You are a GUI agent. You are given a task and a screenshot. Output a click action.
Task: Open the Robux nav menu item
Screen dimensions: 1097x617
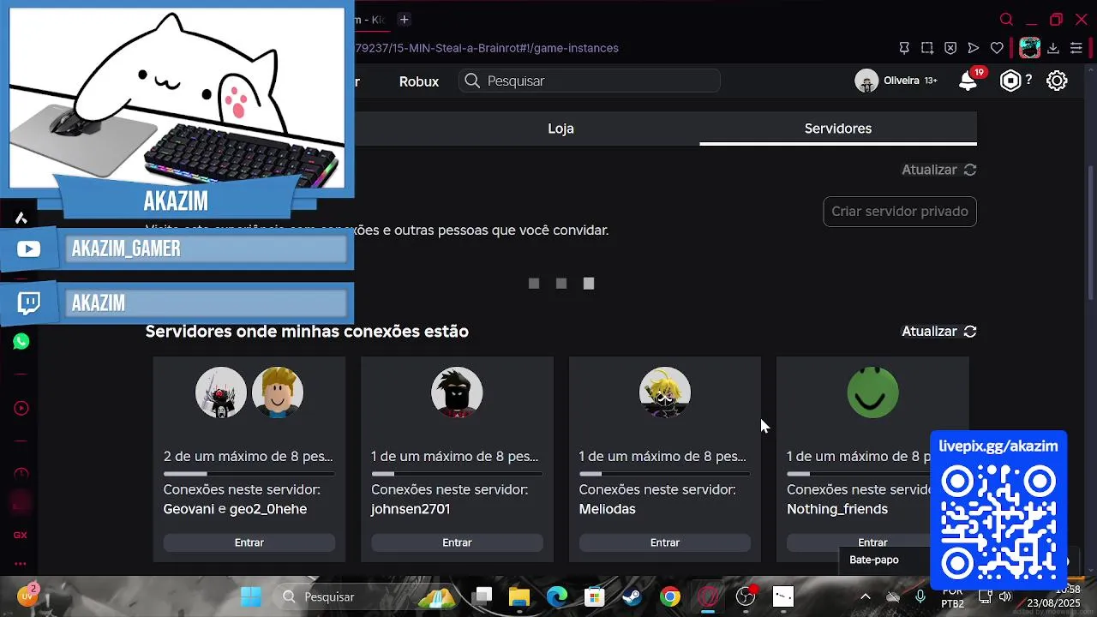pos(419,81)
